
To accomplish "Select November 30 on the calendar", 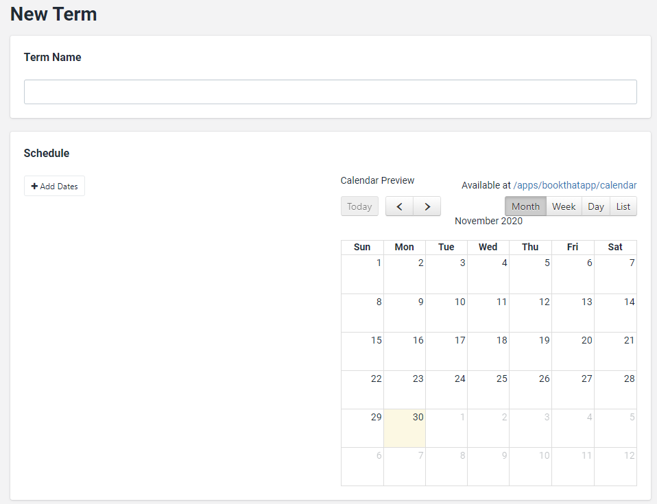I will [x=405, y=429].
